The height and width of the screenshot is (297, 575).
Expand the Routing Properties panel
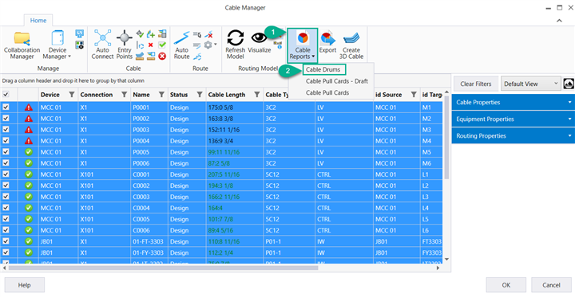click(513, 135)
